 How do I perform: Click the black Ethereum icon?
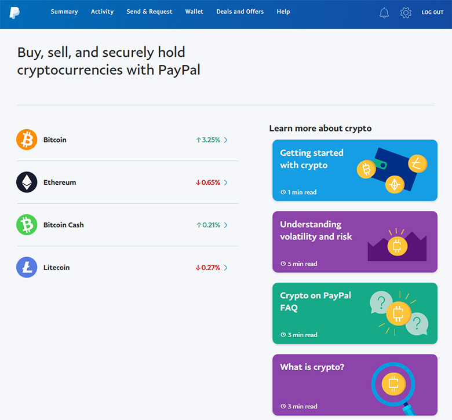point(27,182)
